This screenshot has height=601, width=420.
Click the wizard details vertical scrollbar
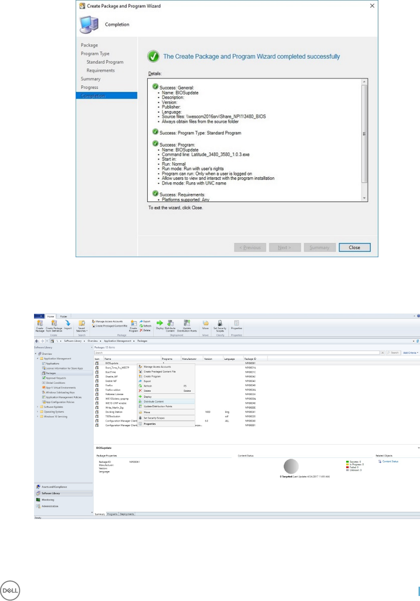click(365, 140)
